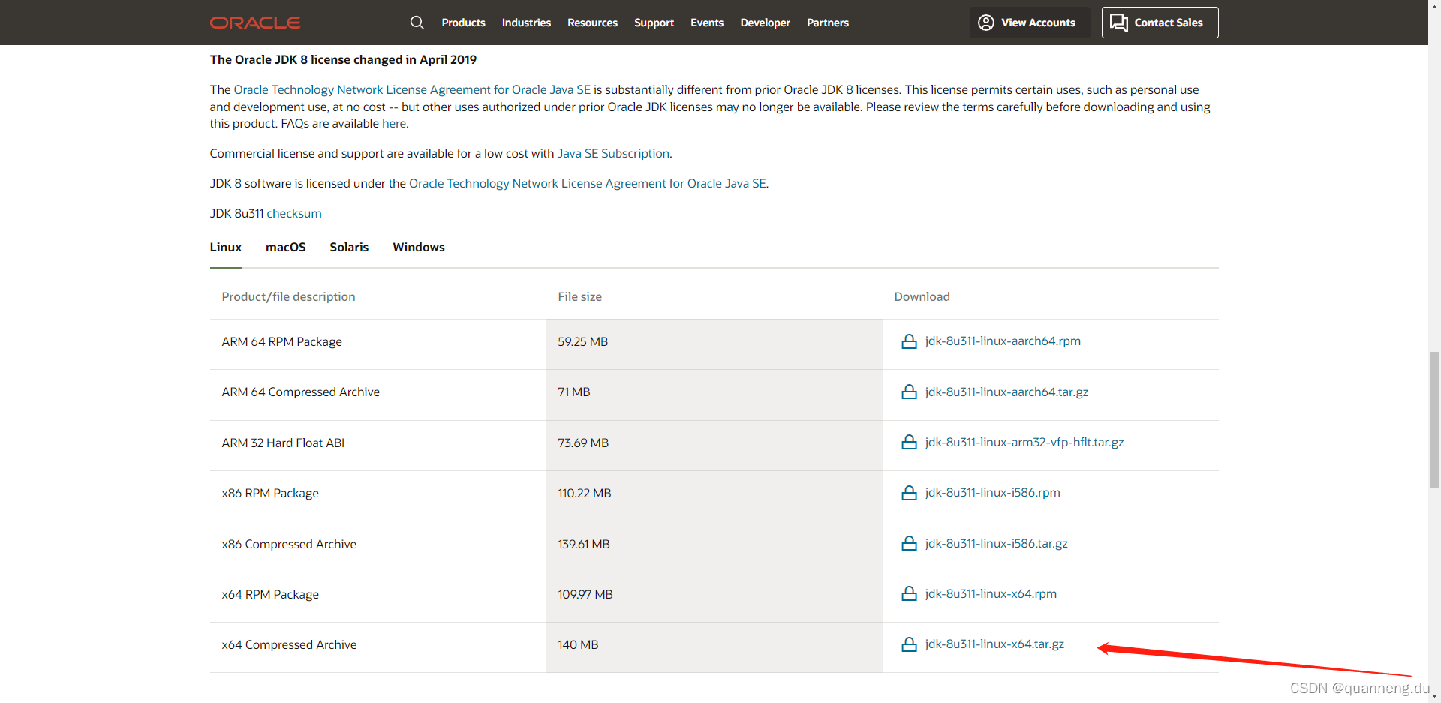Click the page vertical scrollbar thumb
Viewport: 1441px width, 703px height.
pyautogui.click(x=1434, y=420)
